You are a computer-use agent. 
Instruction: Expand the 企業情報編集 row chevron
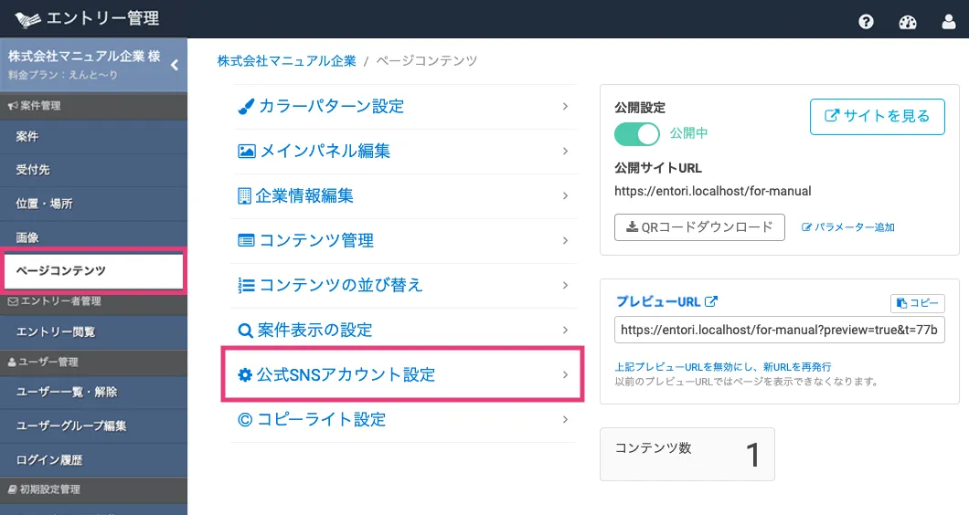pyautogui.click(x=565, y=196)
